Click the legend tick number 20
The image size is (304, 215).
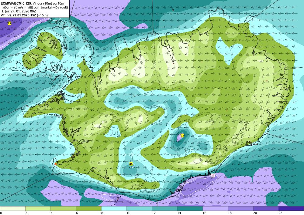[x=255, y=213]
